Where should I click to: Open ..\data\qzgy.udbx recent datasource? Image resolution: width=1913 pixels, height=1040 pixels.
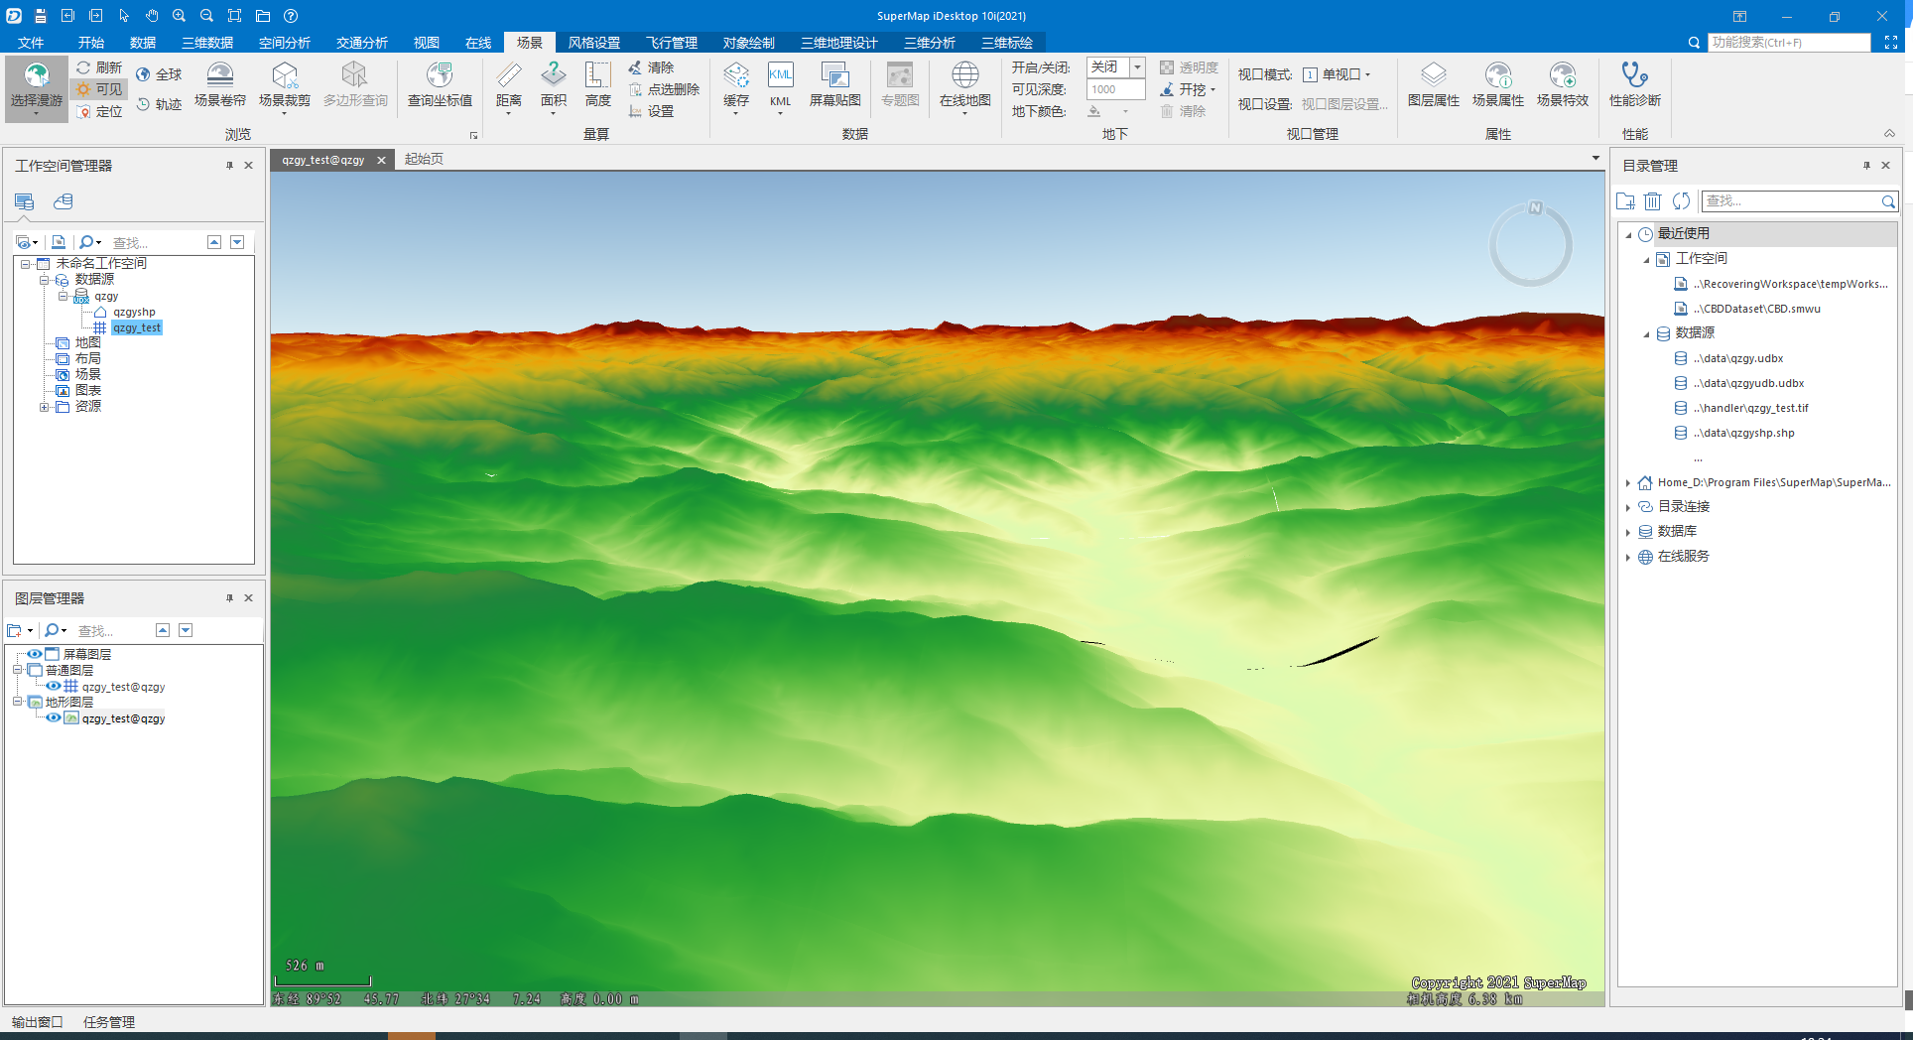click(x=1737, y=358)
